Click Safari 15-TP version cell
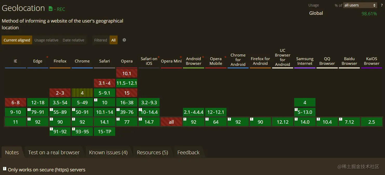 105,131
